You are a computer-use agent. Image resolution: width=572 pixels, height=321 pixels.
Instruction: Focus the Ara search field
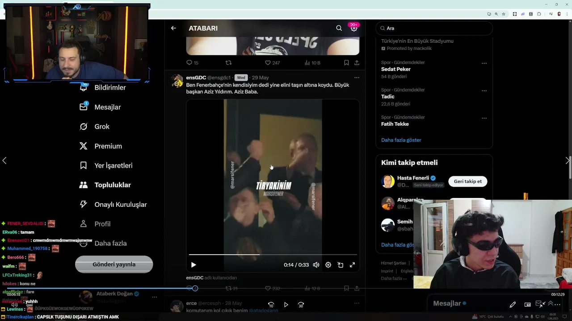tap(434, 28)
